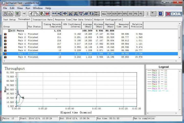Click the pair icon in the Pair 1 row
Viewport: 184px width, 123px height.
tap(5, 34)
